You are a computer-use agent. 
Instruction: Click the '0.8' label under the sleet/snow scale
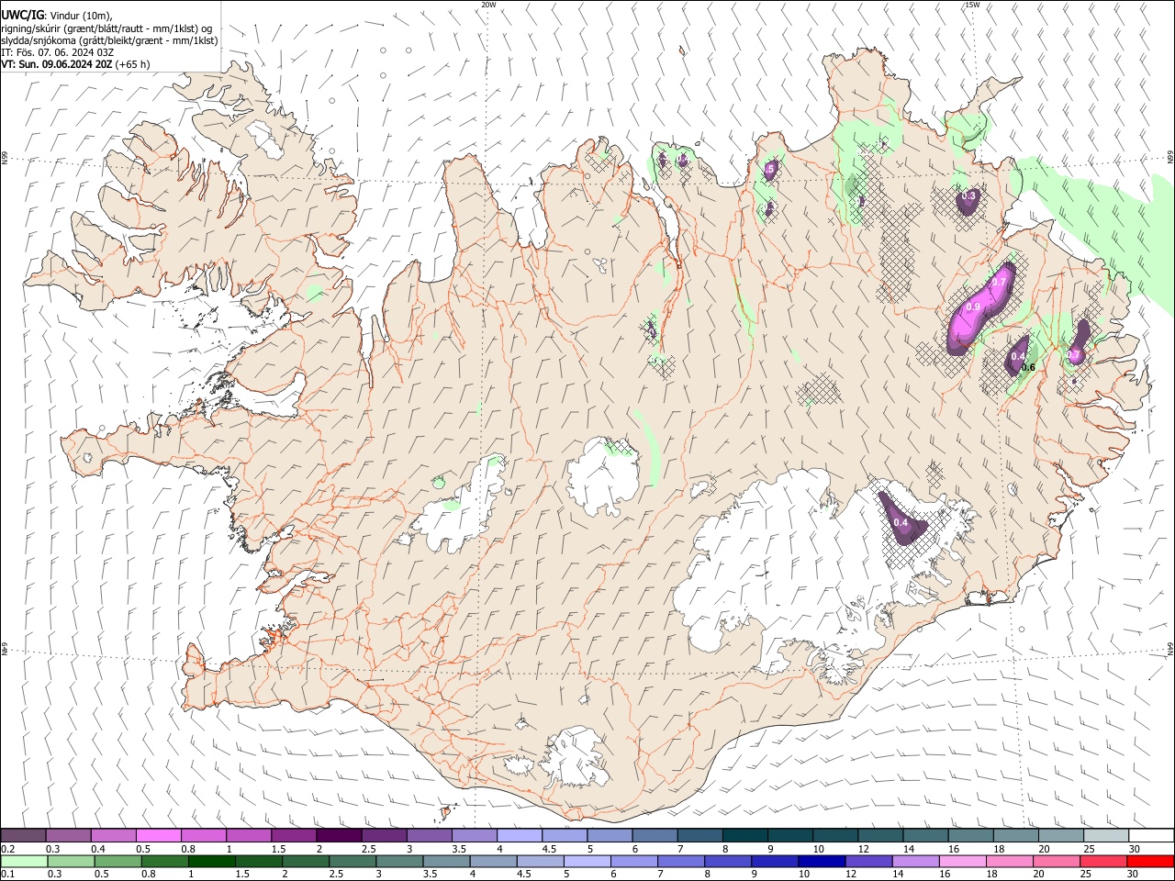click(188, 849)
